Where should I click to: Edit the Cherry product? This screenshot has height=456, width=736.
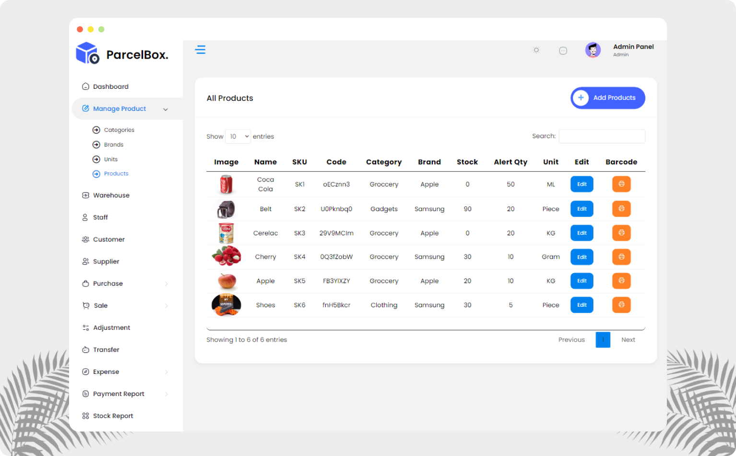[x=582, y=257]
